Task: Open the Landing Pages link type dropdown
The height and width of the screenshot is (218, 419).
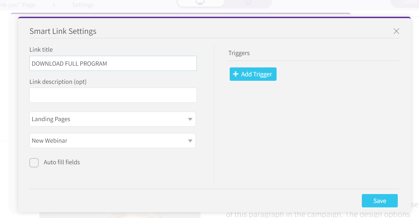Action: (x=112, y=119)
